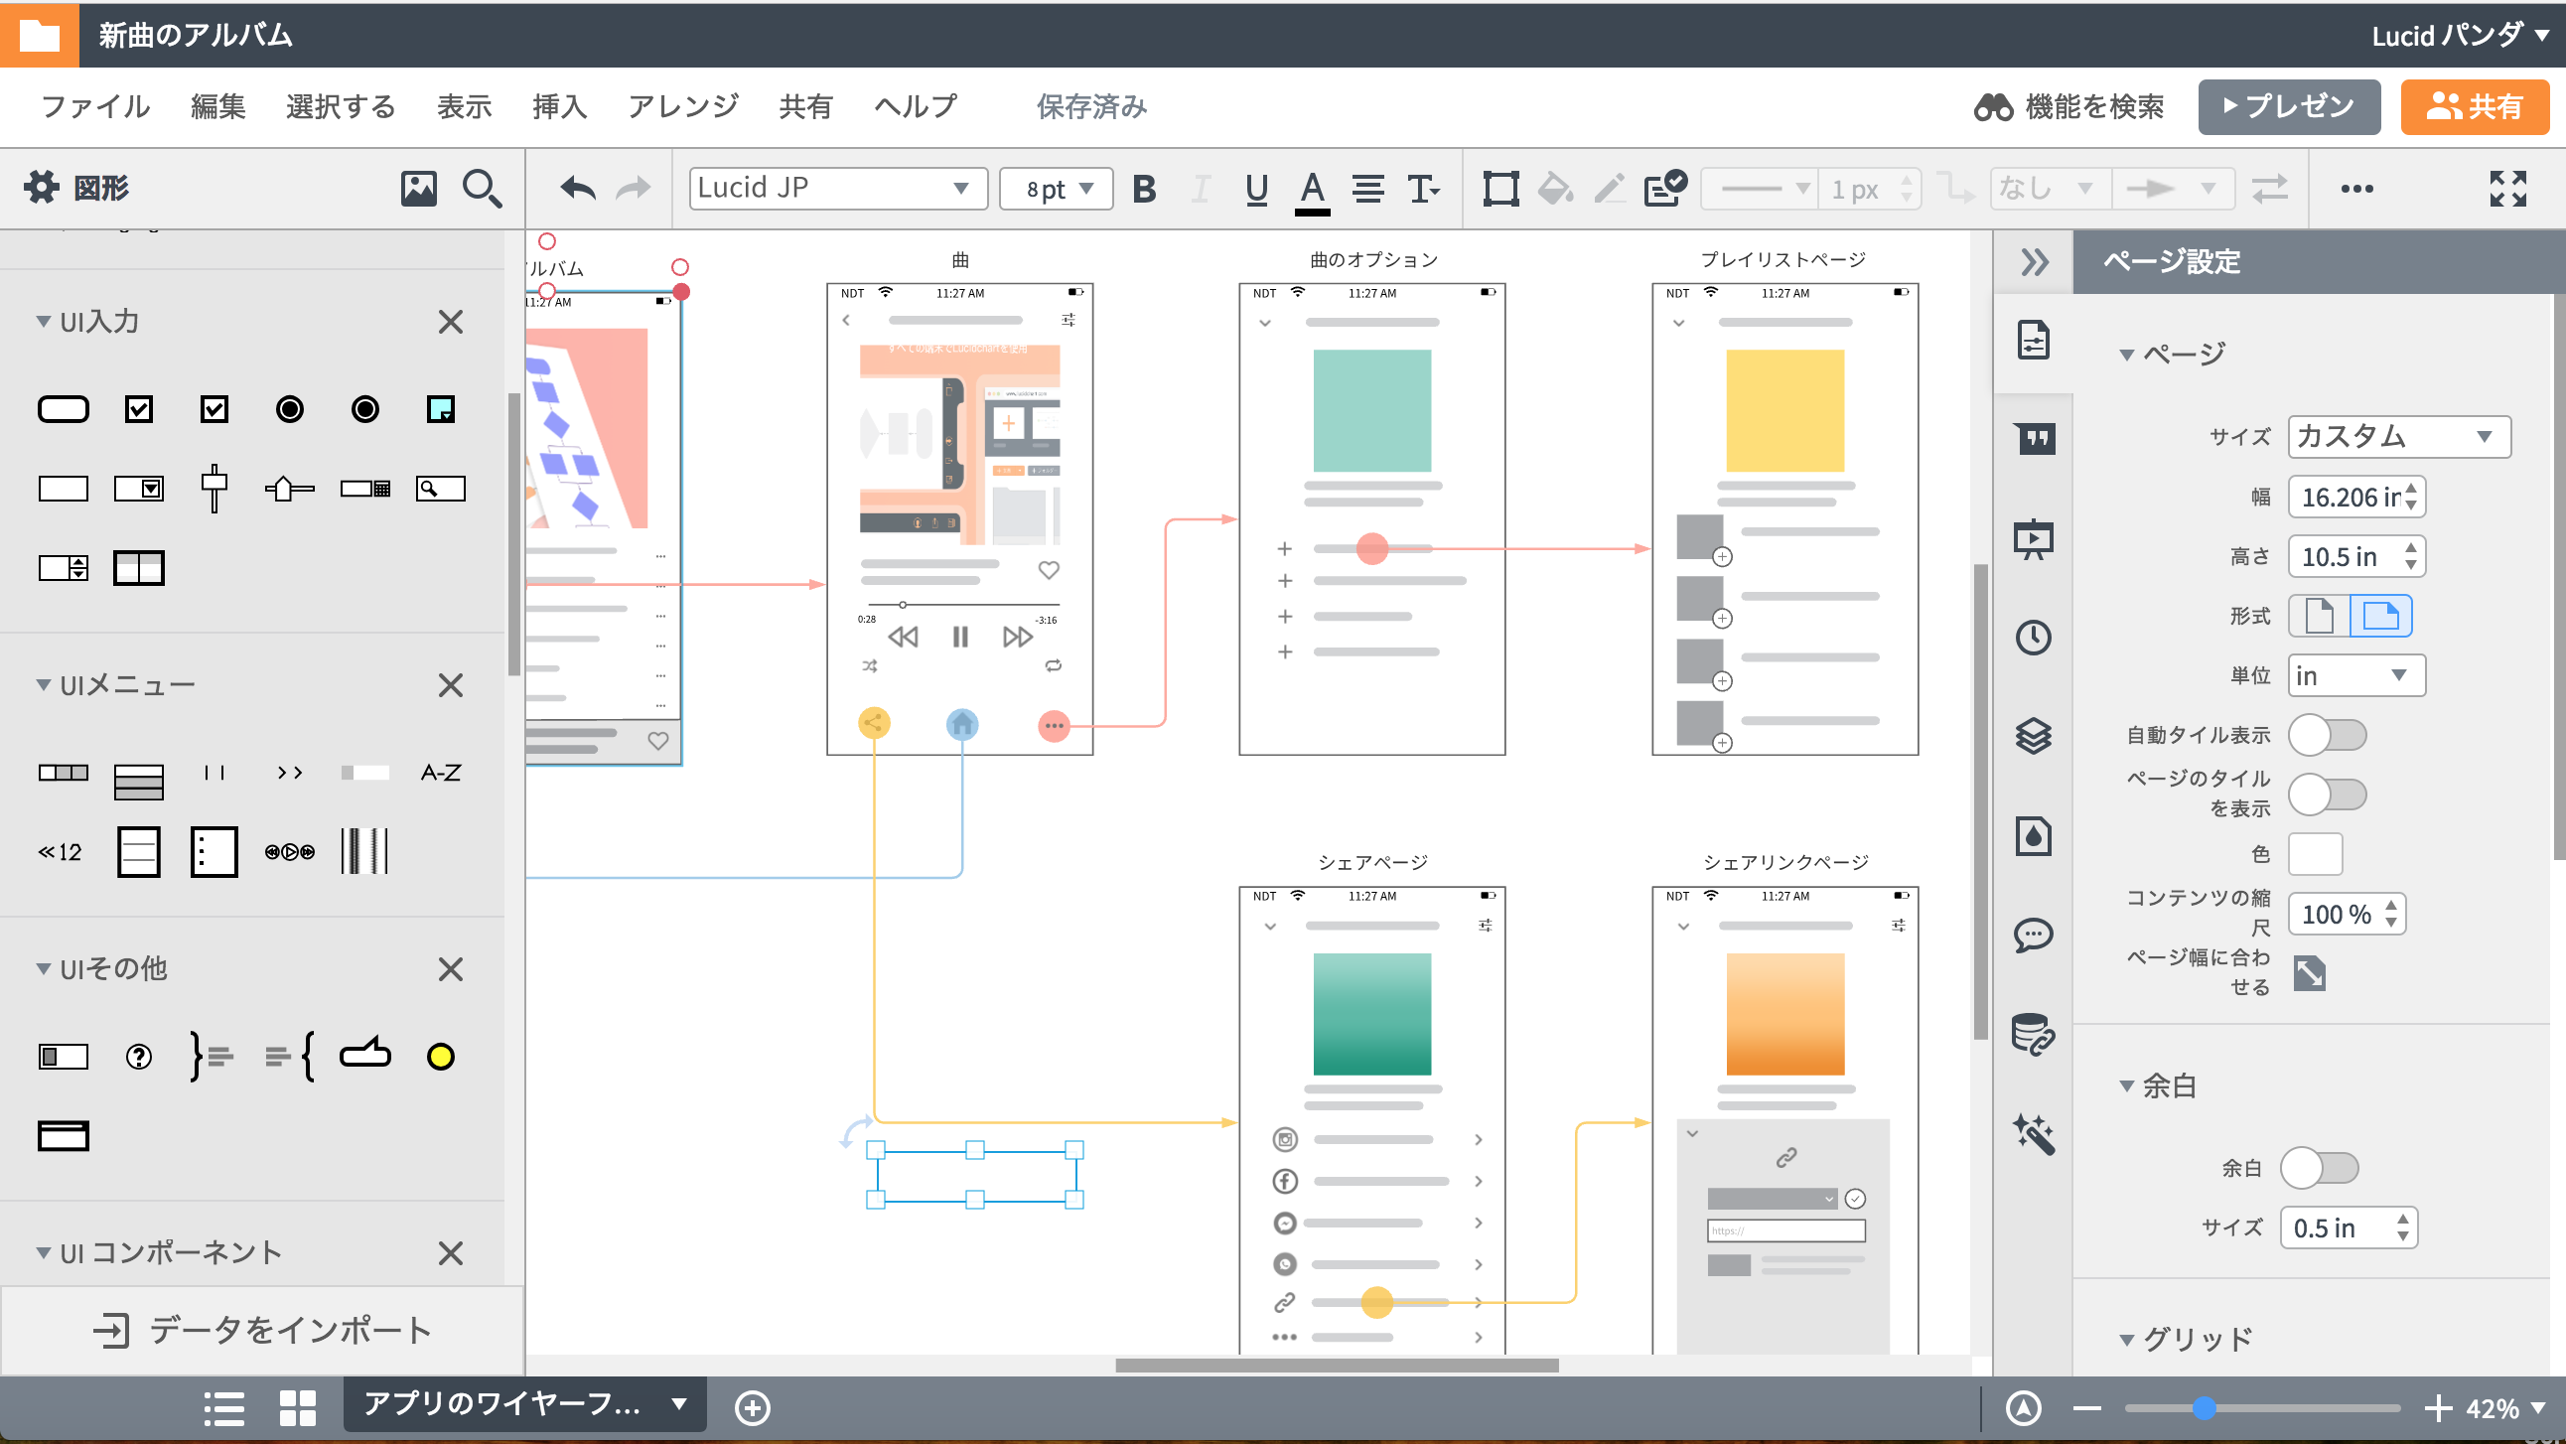Viewport: 2566px width, 1444px height.
Task: Click the 幅 width input field
Action: 2348,497
